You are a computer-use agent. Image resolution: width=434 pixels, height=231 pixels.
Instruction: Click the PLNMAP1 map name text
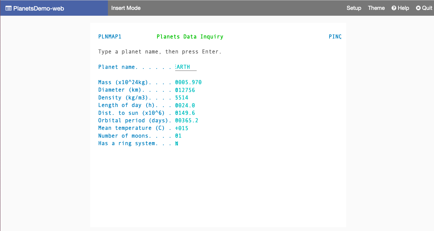pos(110,37)
